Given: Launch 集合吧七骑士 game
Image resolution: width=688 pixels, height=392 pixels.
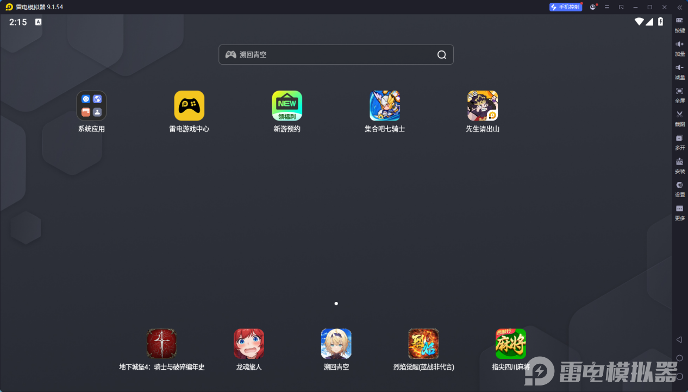Looking at the screenshot, I should (x=385, y=105).
